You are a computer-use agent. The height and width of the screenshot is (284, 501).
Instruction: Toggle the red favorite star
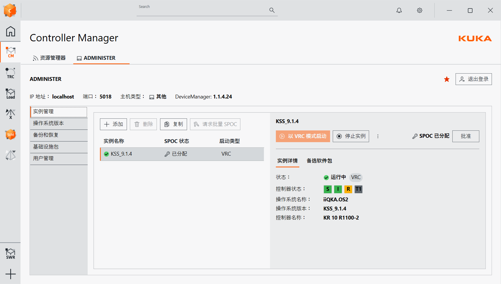(x=446, y=79)
